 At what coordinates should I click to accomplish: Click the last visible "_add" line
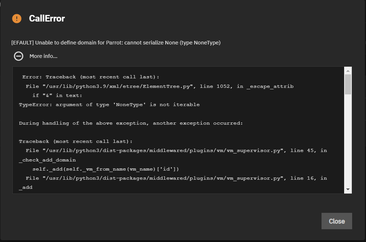26,187
